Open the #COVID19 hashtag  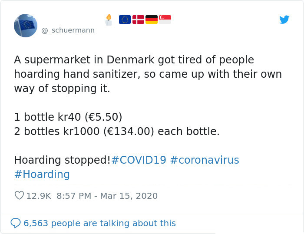point(139,160)
